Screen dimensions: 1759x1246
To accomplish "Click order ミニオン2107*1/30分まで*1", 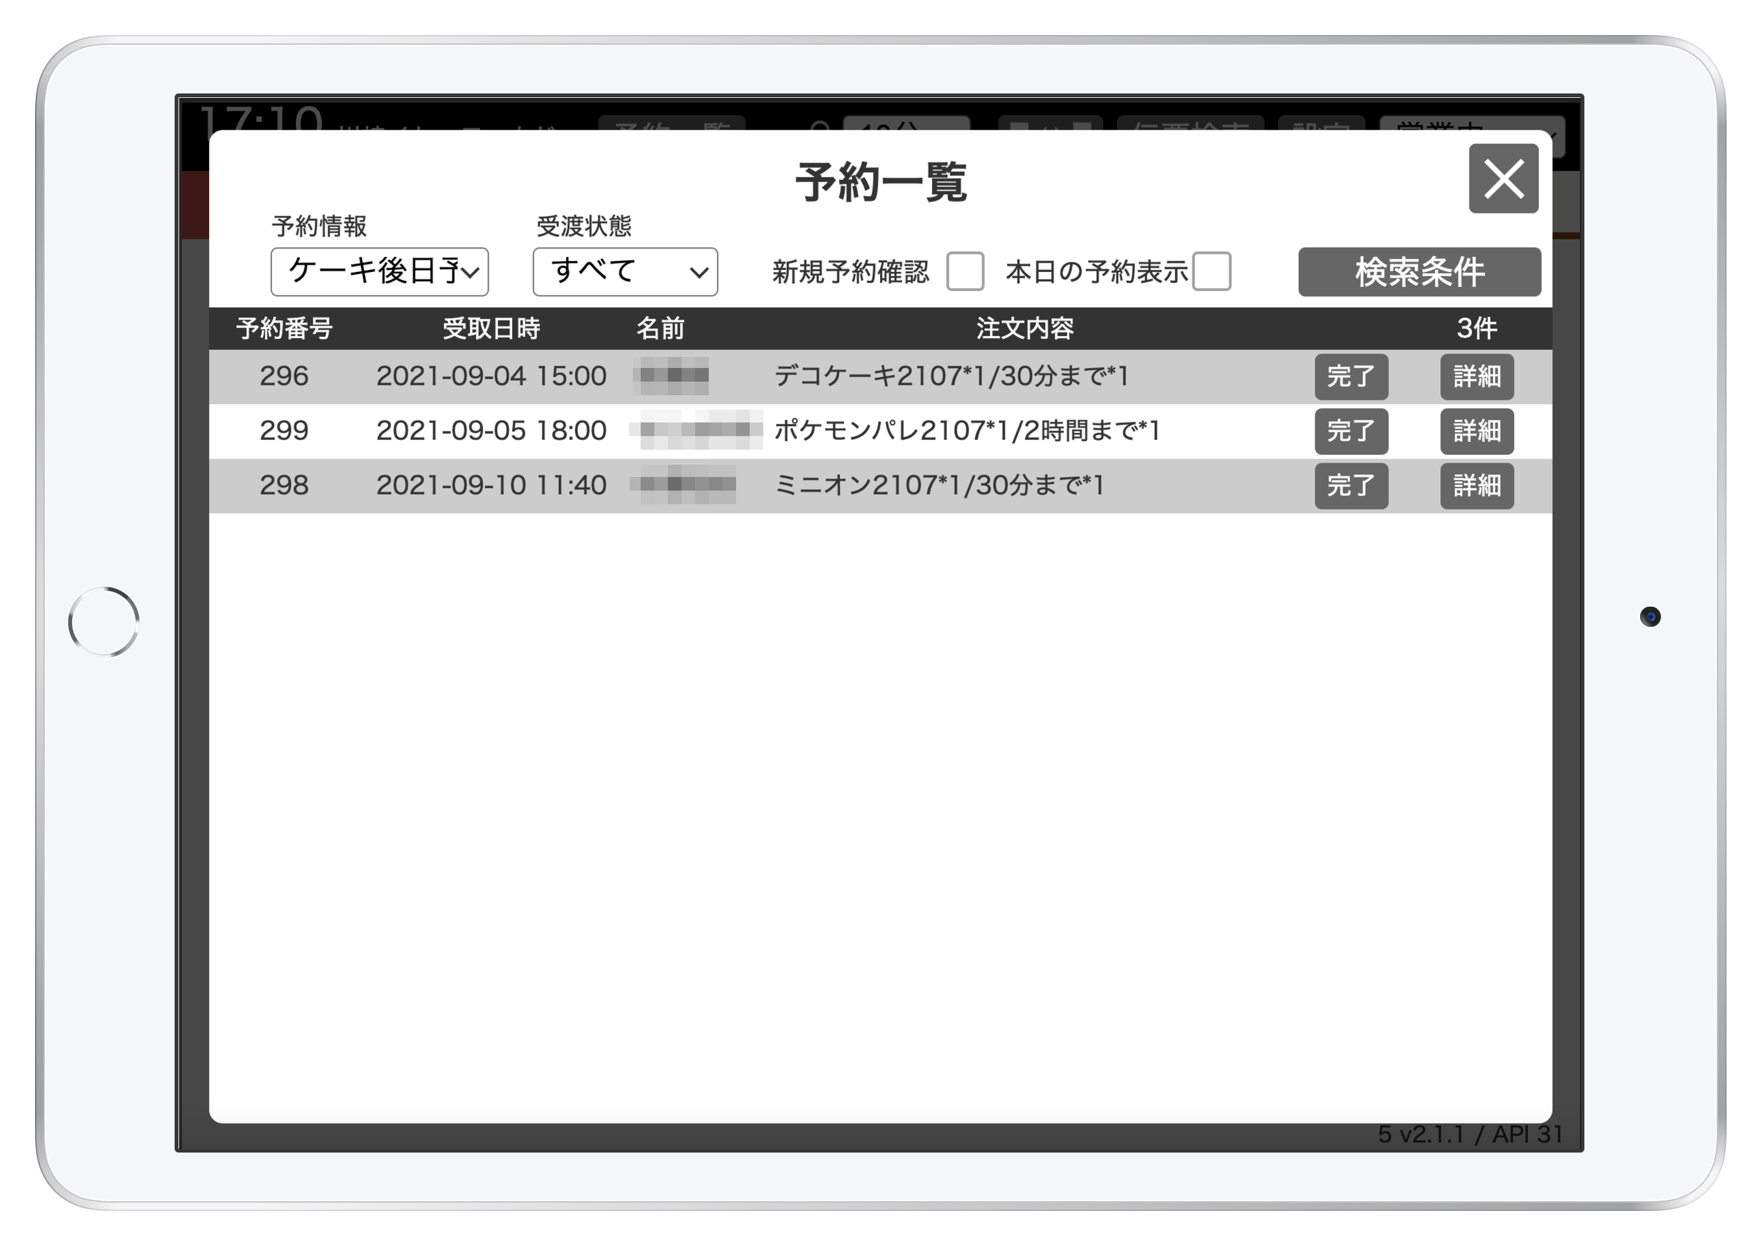I will [x=939, y=485].
